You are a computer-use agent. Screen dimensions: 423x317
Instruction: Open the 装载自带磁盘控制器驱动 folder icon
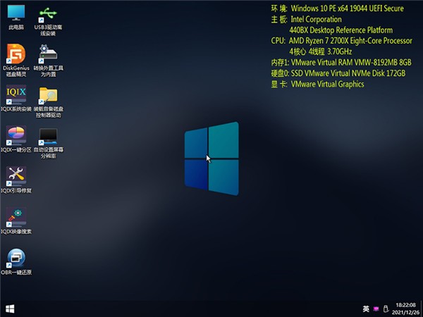(48, 94)
